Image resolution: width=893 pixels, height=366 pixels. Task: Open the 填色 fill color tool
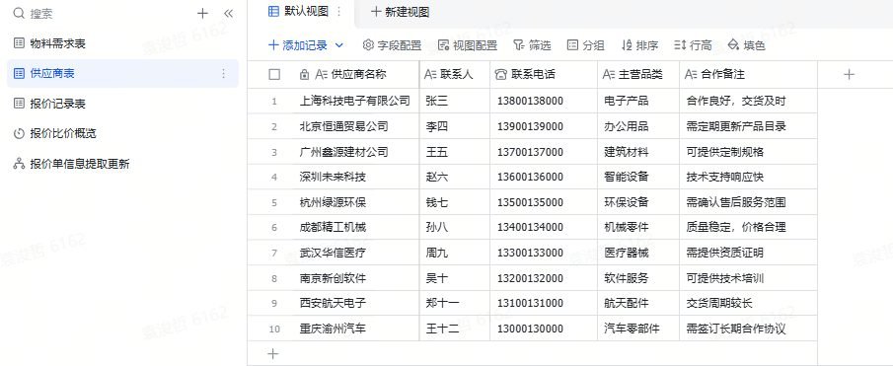[x=747, y=45]
